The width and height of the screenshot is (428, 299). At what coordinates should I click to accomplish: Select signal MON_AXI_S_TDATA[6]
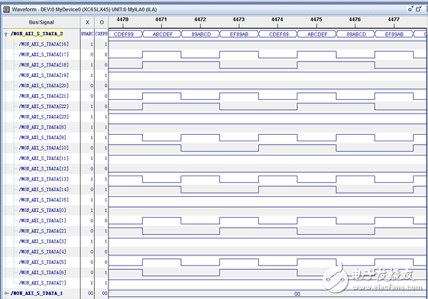pos(43,273)
